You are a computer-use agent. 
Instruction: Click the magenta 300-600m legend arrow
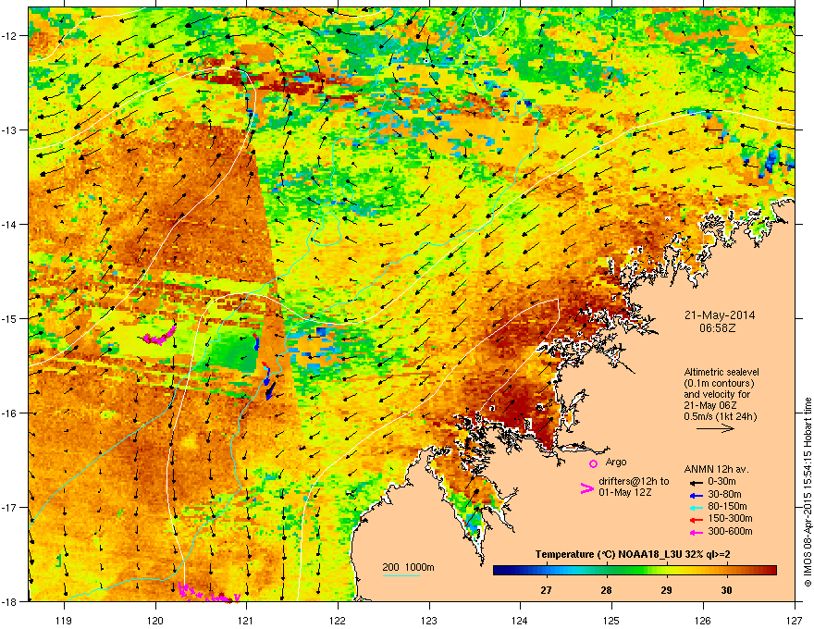pyautogui.click(x=697, y=532)
